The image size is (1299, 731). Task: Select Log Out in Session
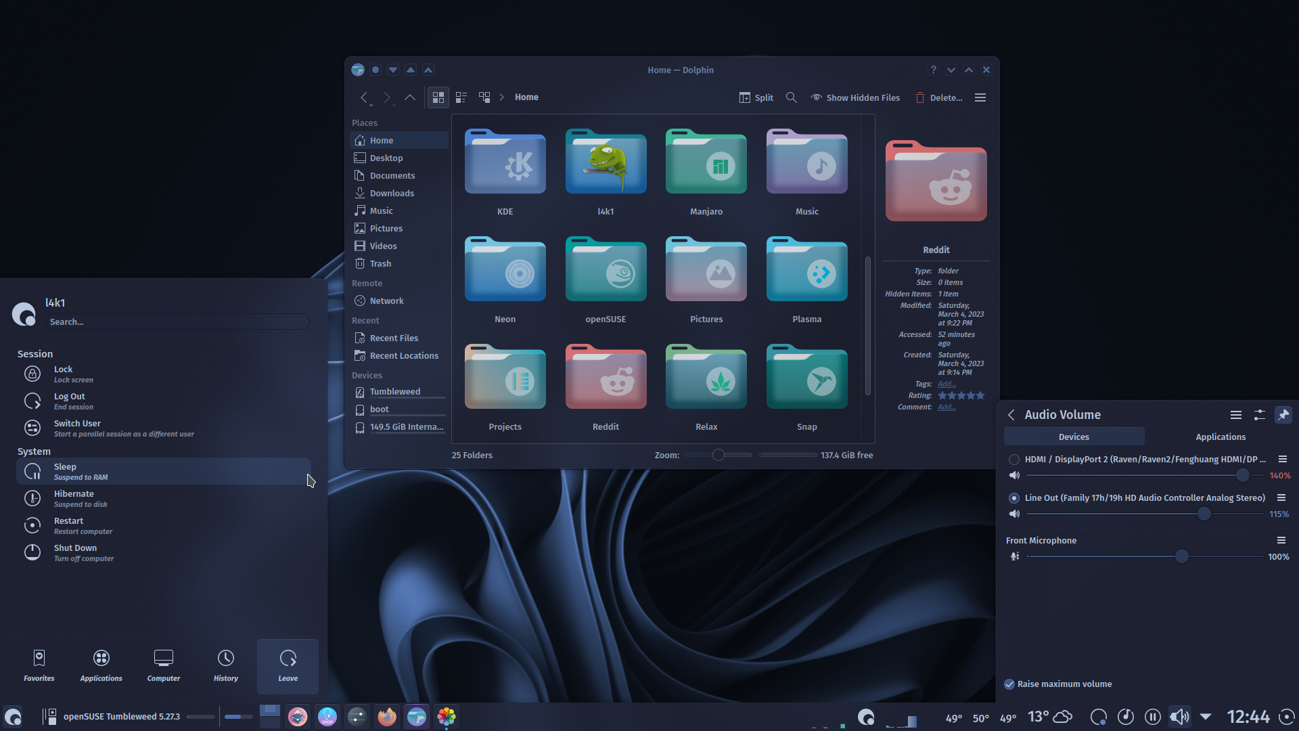(x=163, y=401)
